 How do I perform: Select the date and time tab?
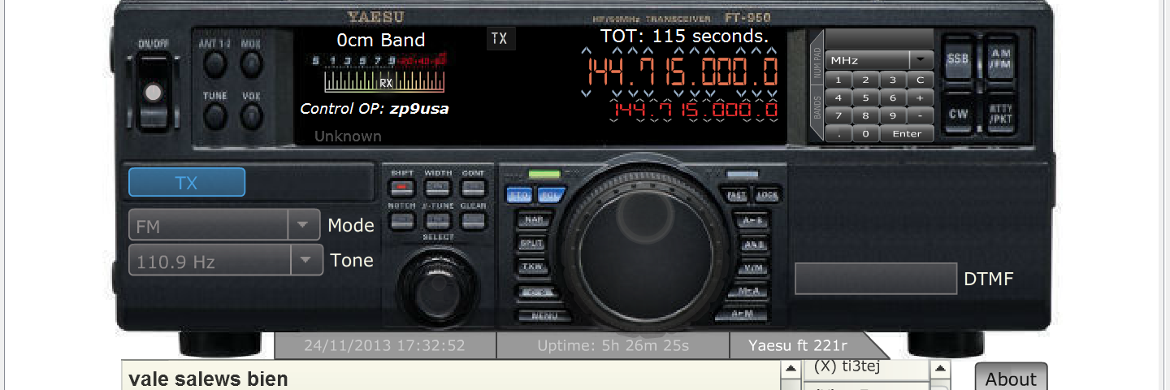384,345
